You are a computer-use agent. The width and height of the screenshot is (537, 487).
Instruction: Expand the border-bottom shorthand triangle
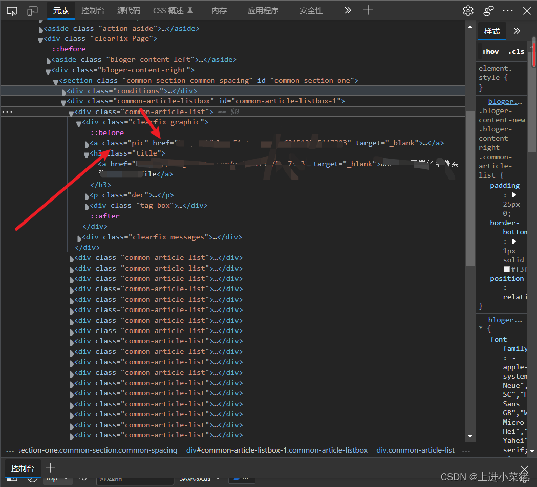tap(514, 241)
